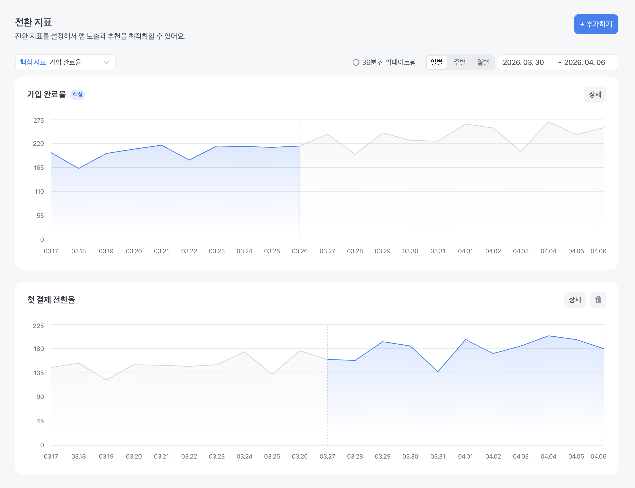This screenshot has width=635, height=488.
Task: Open 상세 for 첫 결제 전환율 chart
Action: coord(575,300)
